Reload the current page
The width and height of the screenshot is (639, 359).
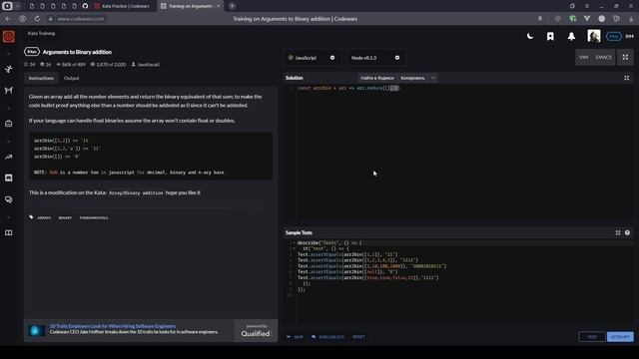pos(37,19)
